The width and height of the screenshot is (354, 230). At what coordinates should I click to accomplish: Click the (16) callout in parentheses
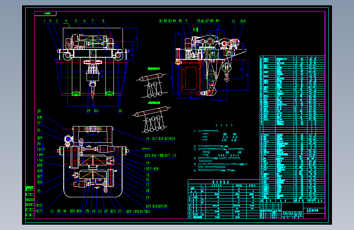(x=40, y=160)
